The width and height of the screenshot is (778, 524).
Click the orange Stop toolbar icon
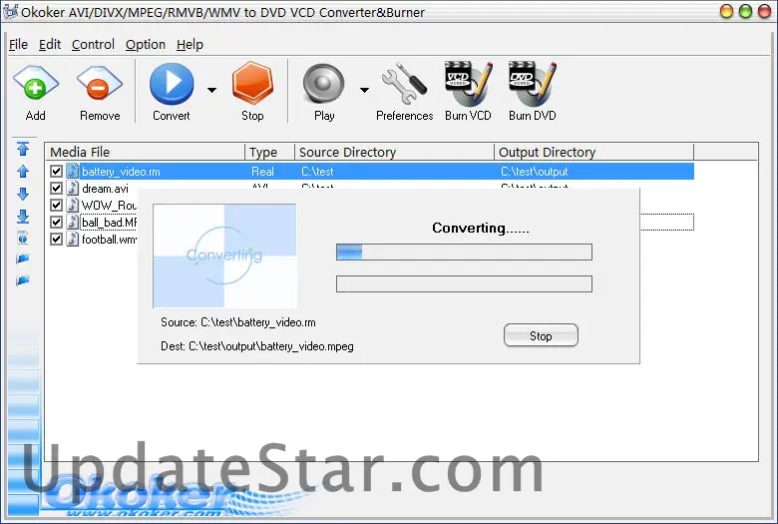pyautogui.click(x=252, y=84)
